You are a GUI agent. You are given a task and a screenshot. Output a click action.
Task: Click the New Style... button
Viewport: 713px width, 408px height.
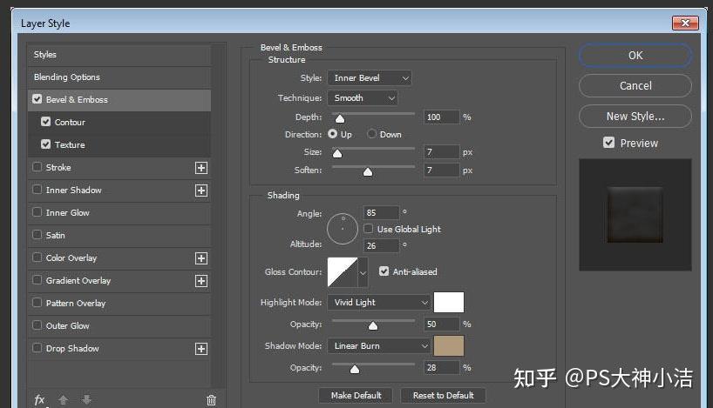point(635,117)
